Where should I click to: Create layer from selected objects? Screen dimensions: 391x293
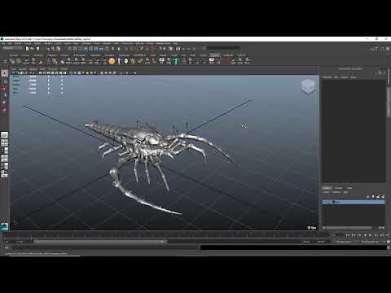383,196
